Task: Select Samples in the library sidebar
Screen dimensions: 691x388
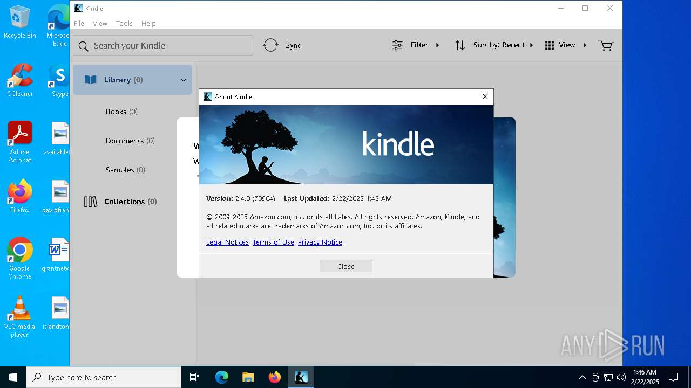Action: (125, 170)
